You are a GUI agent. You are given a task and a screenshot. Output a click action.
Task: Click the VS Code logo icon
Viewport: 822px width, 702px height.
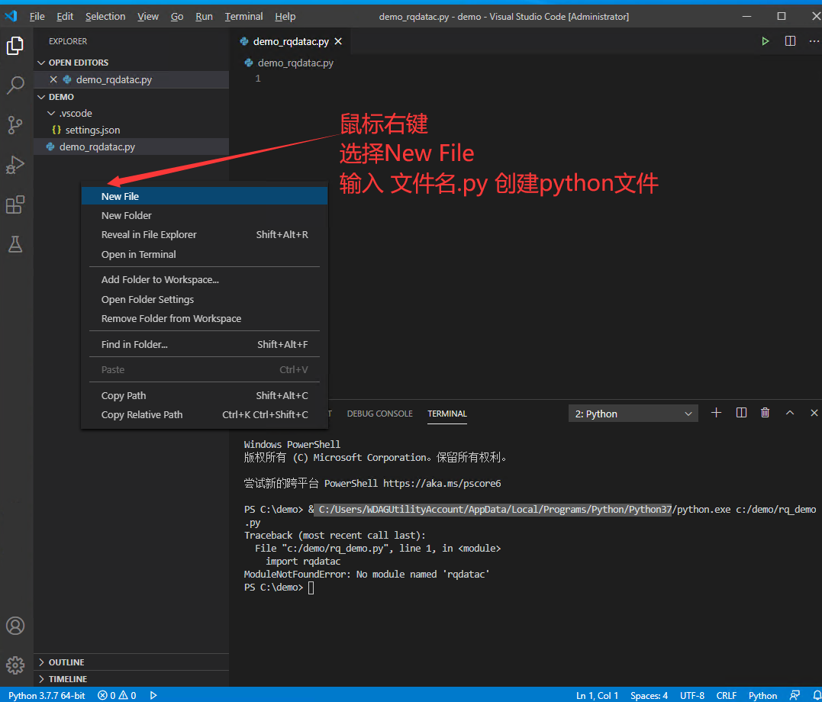point(11,16)
